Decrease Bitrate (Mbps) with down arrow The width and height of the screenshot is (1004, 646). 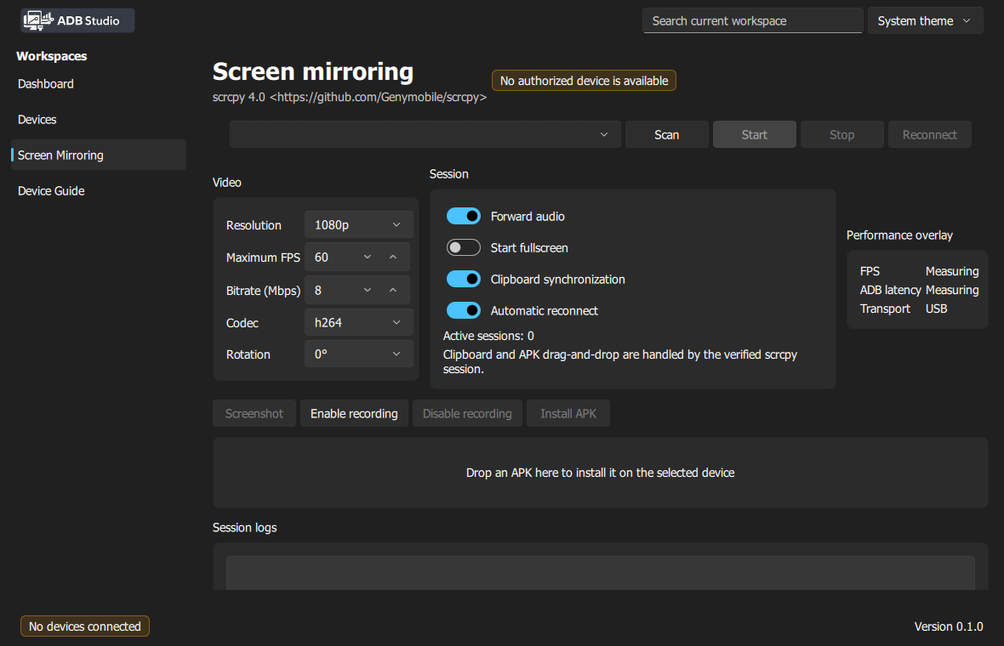coord(368,291)
